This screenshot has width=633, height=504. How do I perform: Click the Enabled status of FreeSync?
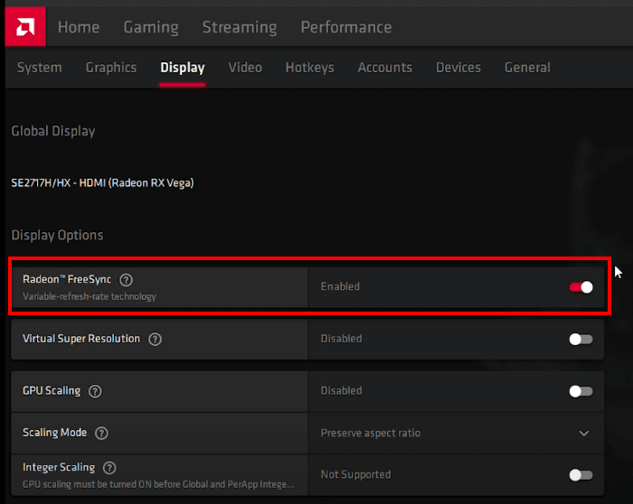[x=340, y=286]
